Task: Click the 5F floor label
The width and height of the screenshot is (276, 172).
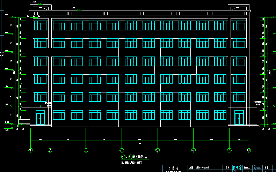Action: coord(11,43)
